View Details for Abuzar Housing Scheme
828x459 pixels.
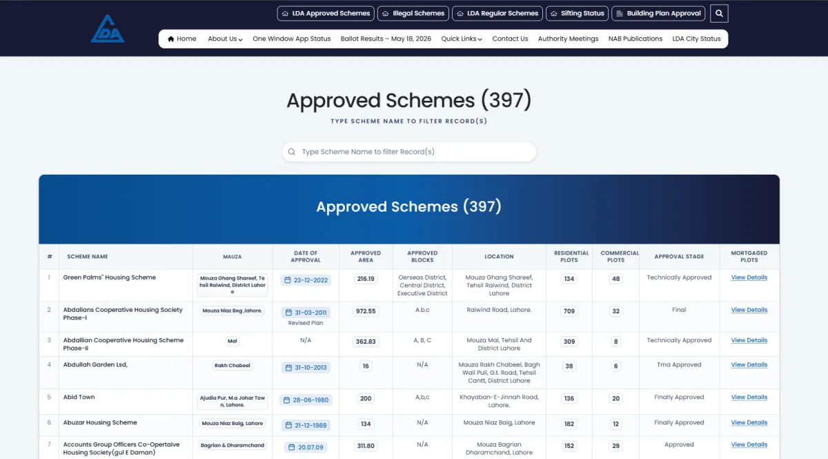click(749, 422)
